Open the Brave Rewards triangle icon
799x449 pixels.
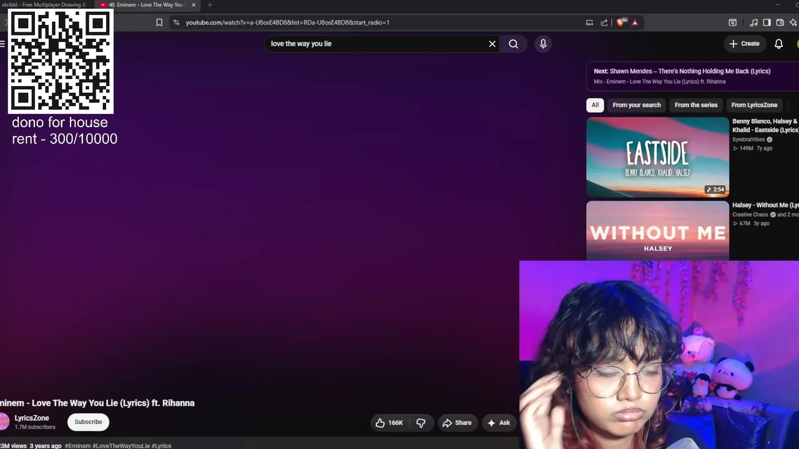click(635, 22)
